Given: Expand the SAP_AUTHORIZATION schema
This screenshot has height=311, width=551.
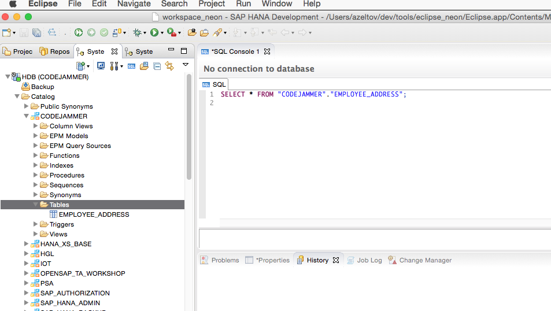Looking at the screenshot, I should coord(27,293).
